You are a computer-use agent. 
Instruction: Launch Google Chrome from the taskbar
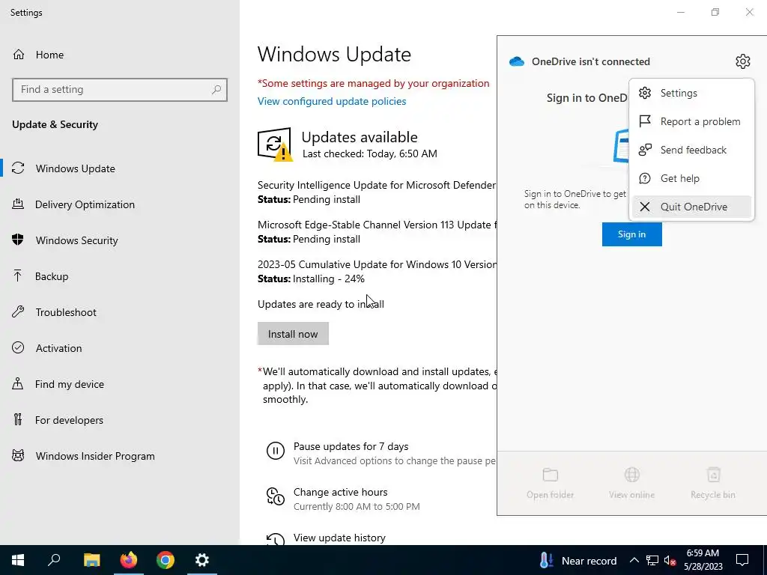tap(166, 560)
